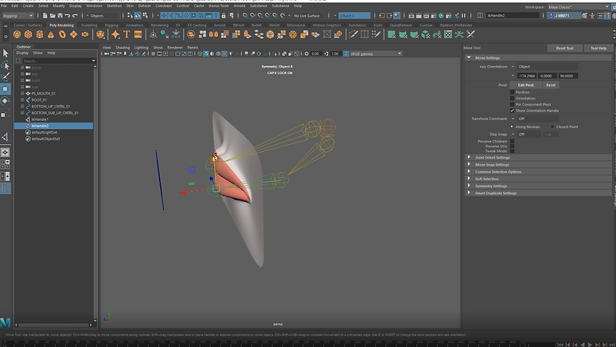Click the Object X symmetry field
The height and width of the screenshot is (347, 616).
(354, 16)
